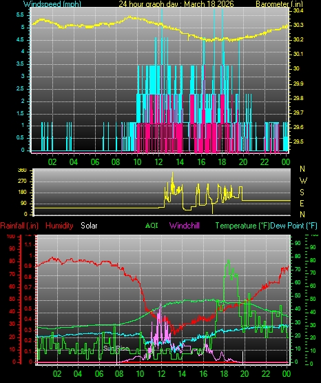Select the "0.9" rainfall axis value

coord(28,266)
